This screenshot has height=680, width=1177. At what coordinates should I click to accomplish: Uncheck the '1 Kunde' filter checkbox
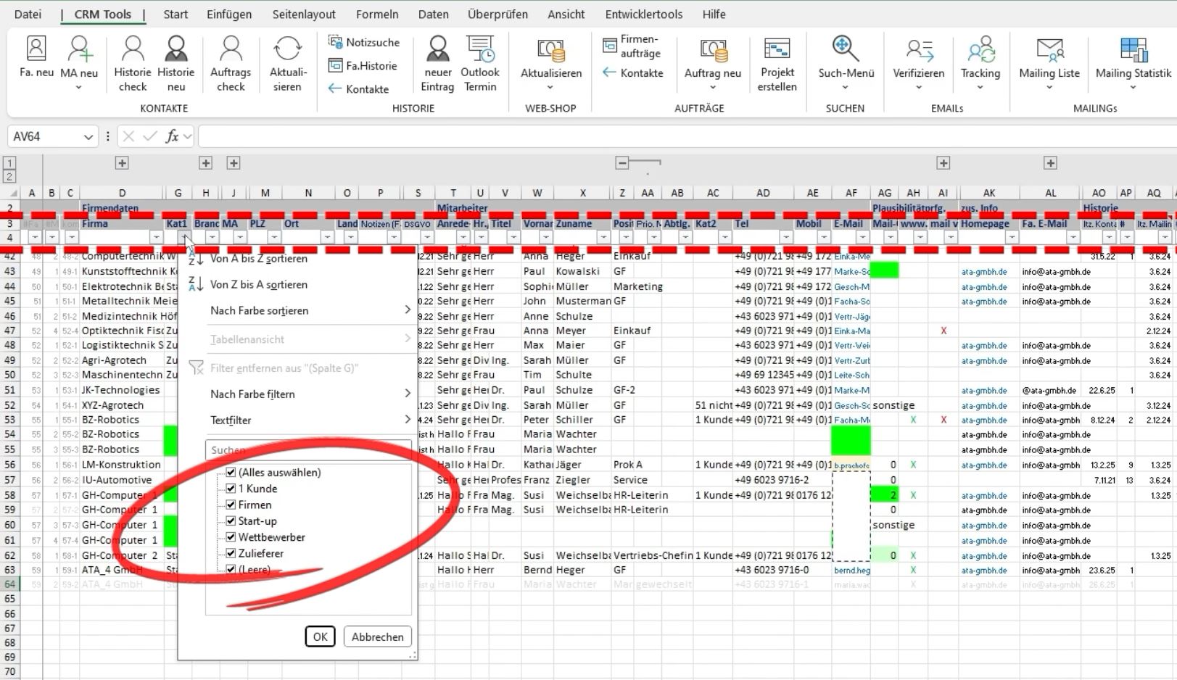[231, 489]
